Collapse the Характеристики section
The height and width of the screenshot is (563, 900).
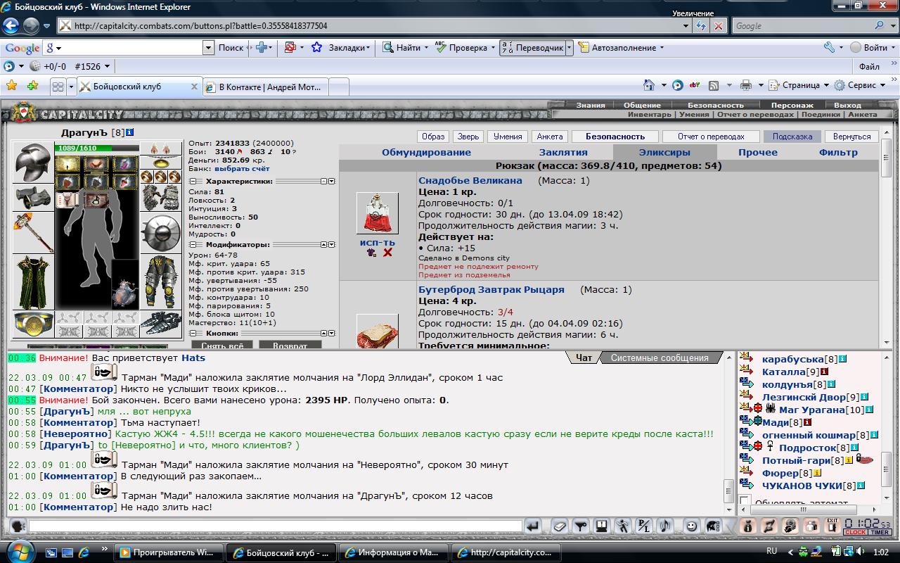pos(193,182)
